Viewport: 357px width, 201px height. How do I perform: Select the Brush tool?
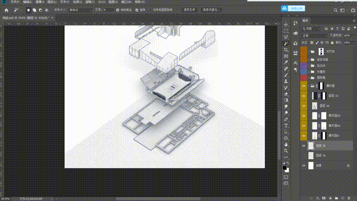point(286,75)
